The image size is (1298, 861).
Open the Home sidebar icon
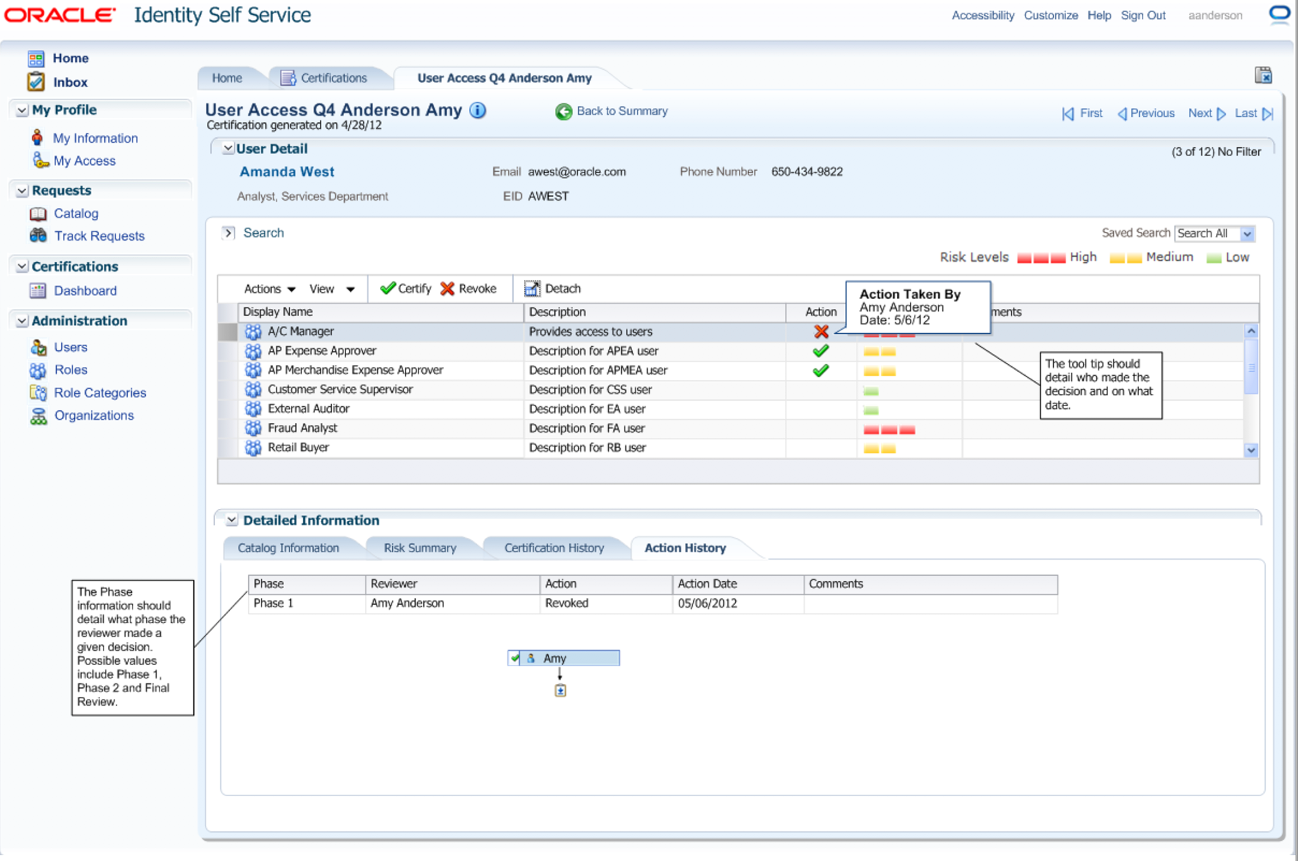point(36,59)
